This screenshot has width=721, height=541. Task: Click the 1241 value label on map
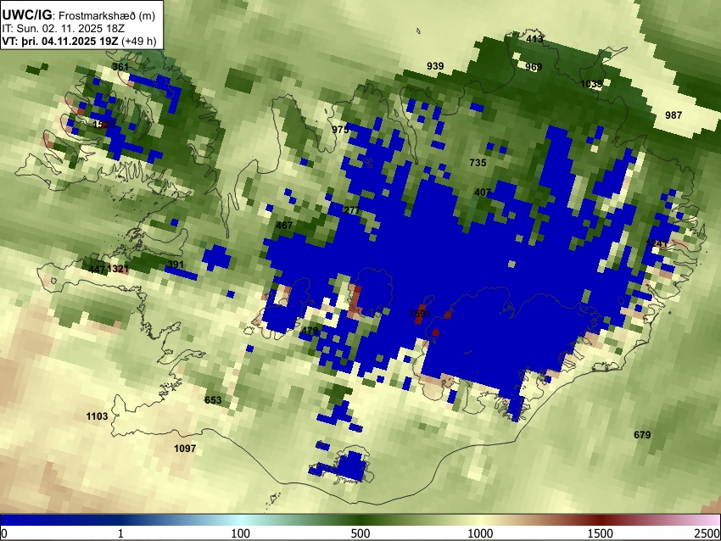[x=657, y=243]
